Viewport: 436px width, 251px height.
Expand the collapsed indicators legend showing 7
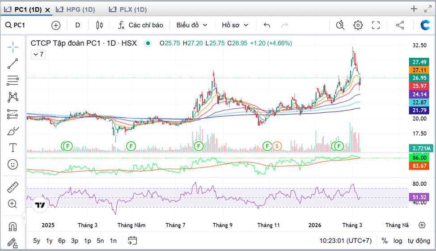point(38,55)
